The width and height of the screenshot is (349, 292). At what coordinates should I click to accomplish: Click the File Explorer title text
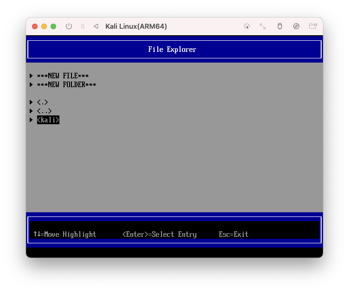(x=172, y=49)
